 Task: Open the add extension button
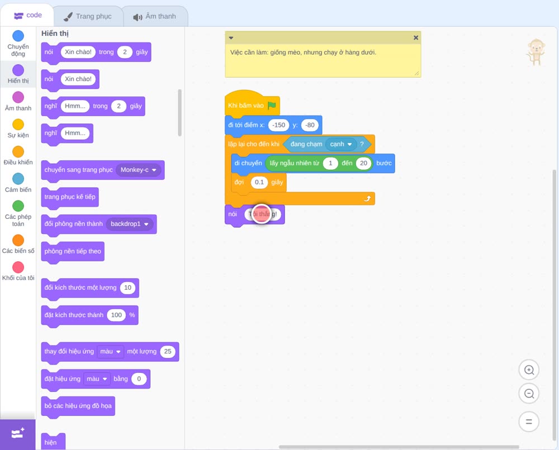tap(18, 434)
